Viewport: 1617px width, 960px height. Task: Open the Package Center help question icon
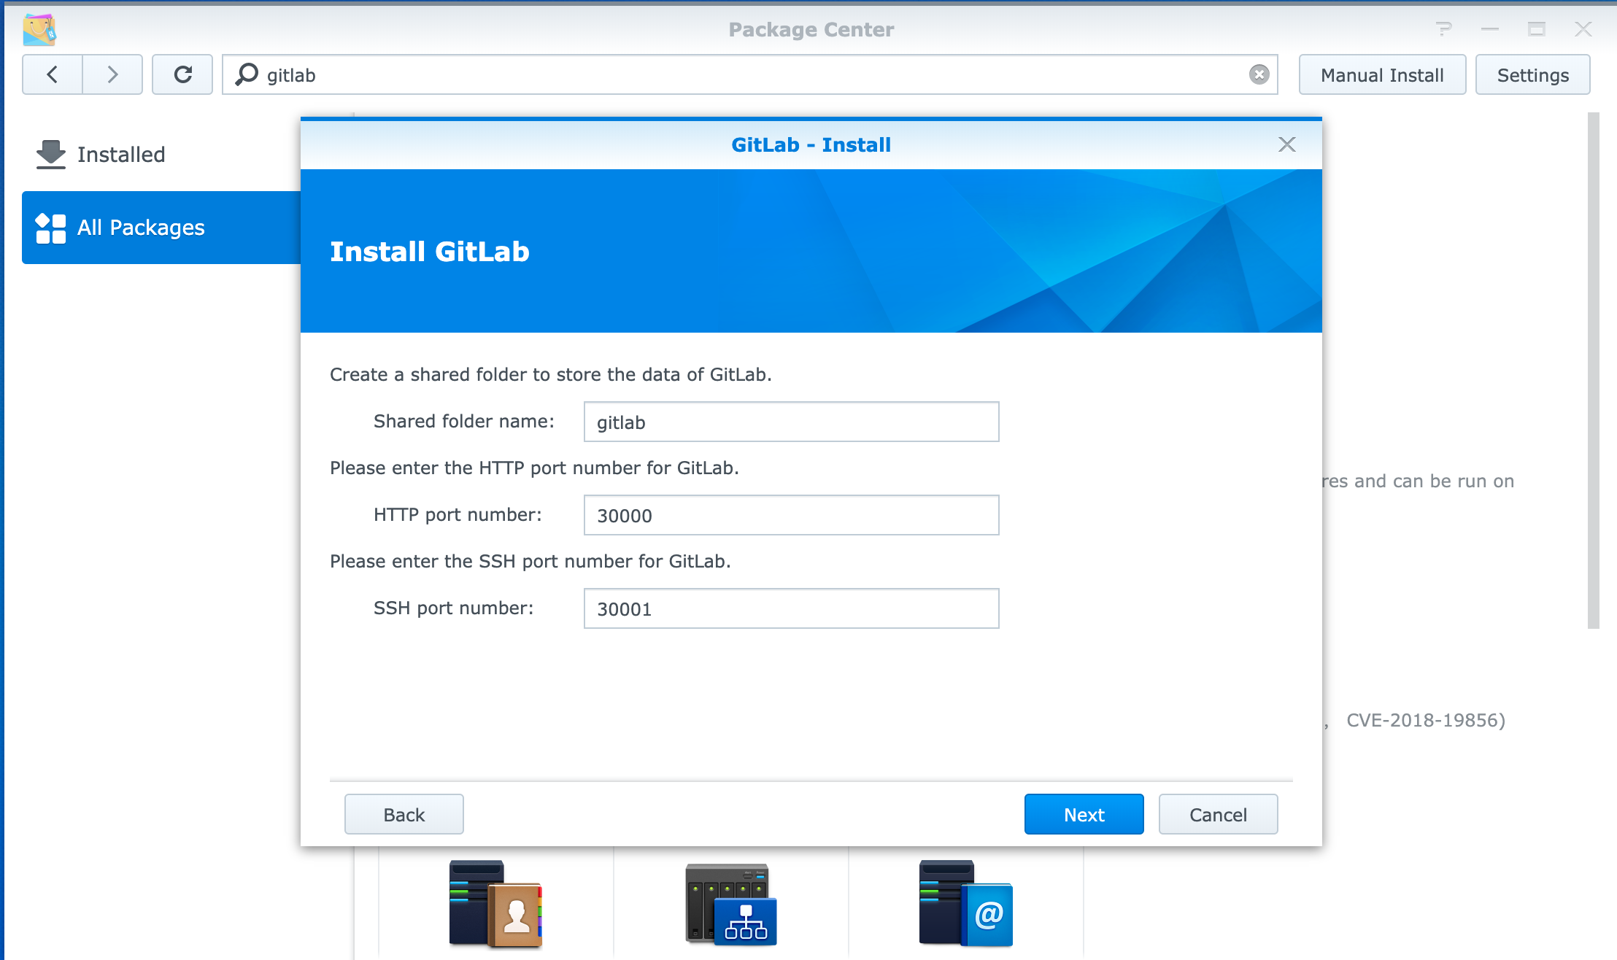click(1443, 29)
